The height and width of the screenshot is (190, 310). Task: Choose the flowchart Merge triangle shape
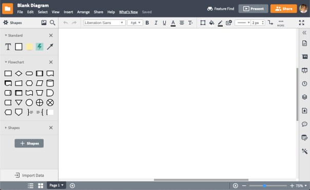click(x=18, y=102)
